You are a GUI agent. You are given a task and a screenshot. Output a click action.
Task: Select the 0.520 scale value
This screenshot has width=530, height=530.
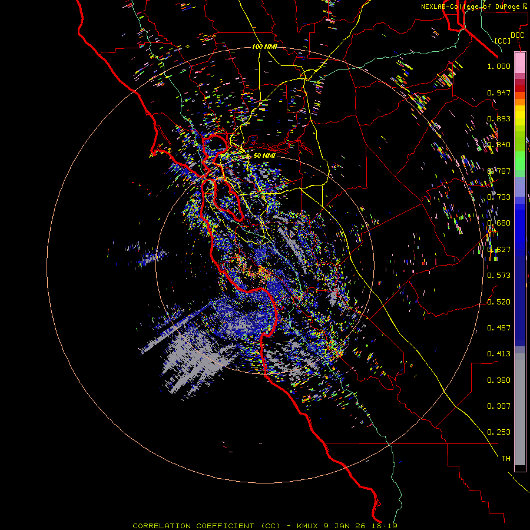(x=499, y=302)
